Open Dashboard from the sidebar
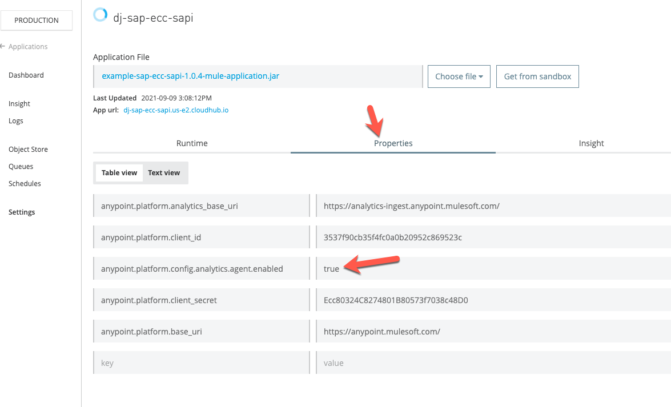This screenshot has height=407, width=671. [x=26, y=75]
